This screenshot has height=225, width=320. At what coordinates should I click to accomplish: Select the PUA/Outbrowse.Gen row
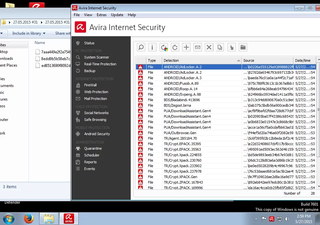click(226, 133)
